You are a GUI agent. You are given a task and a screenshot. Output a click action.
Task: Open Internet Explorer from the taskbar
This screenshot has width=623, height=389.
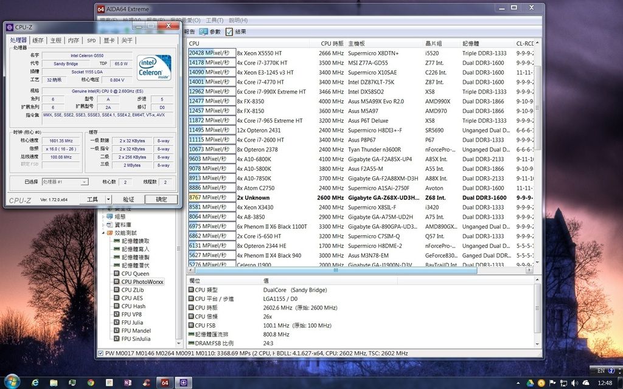tap(35, 382)
